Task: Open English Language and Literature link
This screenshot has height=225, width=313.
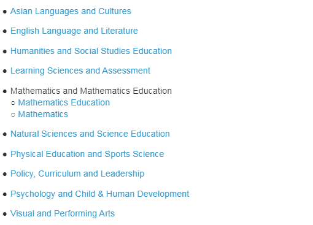Action: (74, 31)
